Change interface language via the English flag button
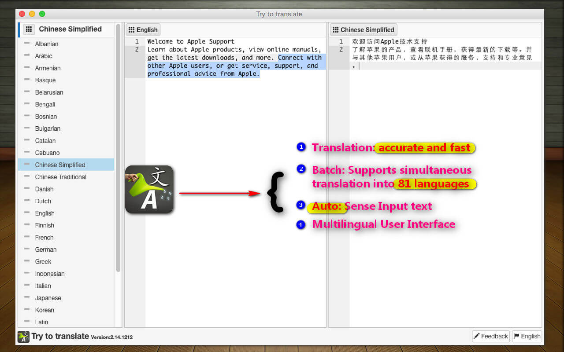 coord(527,336)
